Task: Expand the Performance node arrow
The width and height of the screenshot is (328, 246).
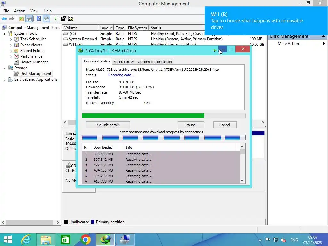Action: pos(11,56)
